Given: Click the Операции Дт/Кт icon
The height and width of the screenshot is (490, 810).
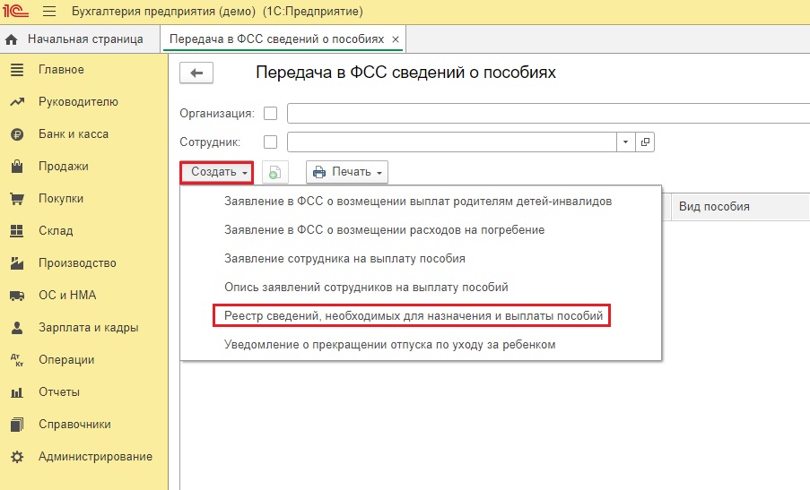Looking at the screenshot, I should click(17, 360).
